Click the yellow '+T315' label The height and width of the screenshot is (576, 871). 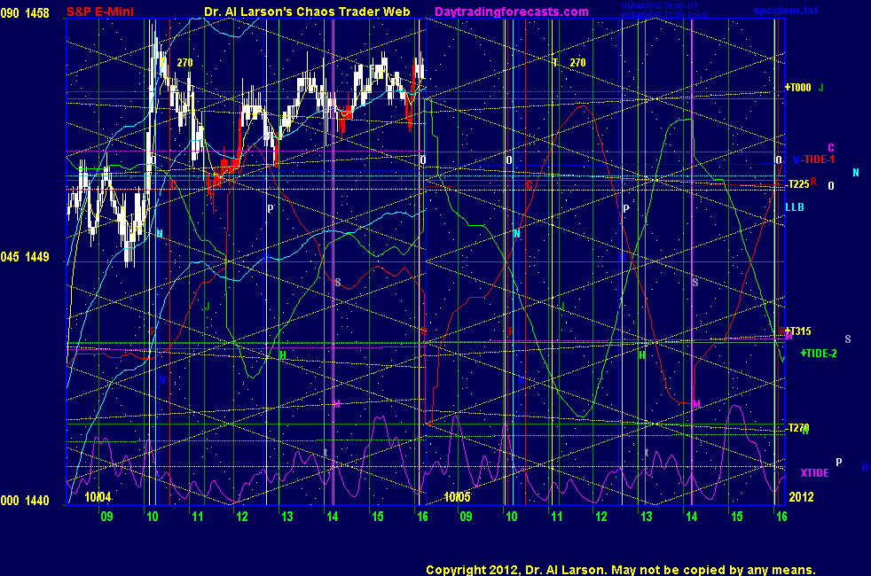click(x=798, y=331)
